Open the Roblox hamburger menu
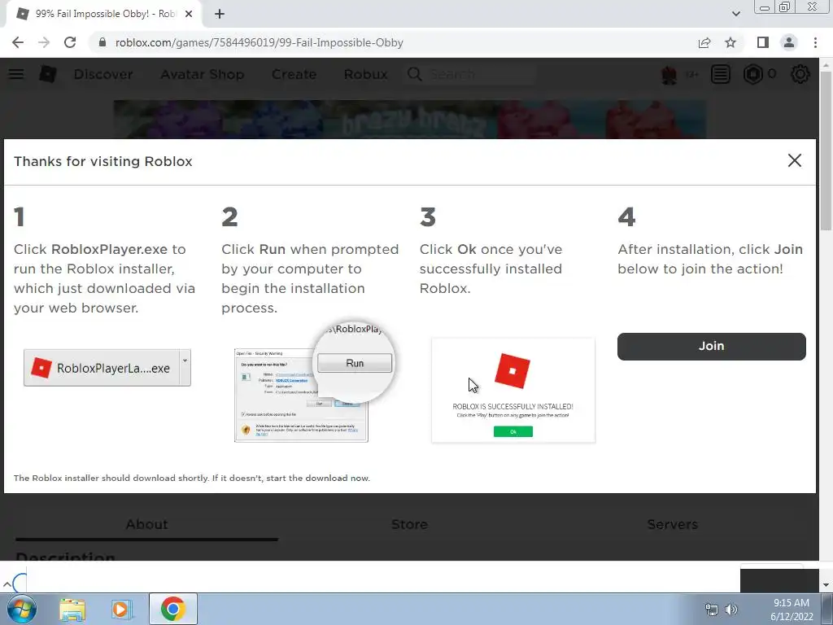The image size is (833, 625). [x=16, y=74]
